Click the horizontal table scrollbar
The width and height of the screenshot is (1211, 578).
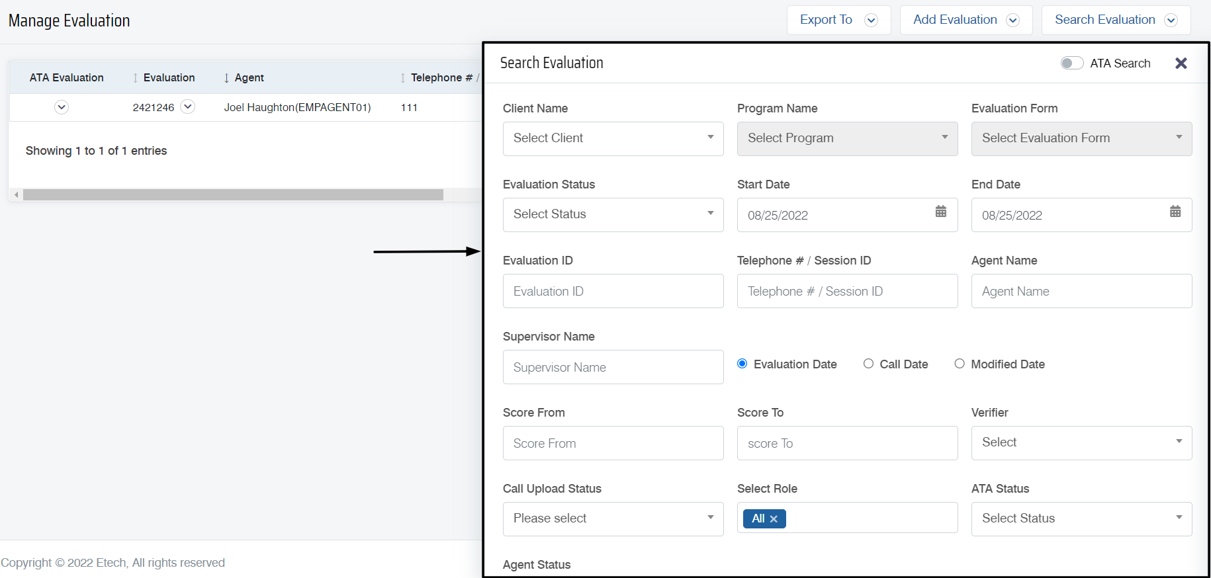(x=233, y=195)
